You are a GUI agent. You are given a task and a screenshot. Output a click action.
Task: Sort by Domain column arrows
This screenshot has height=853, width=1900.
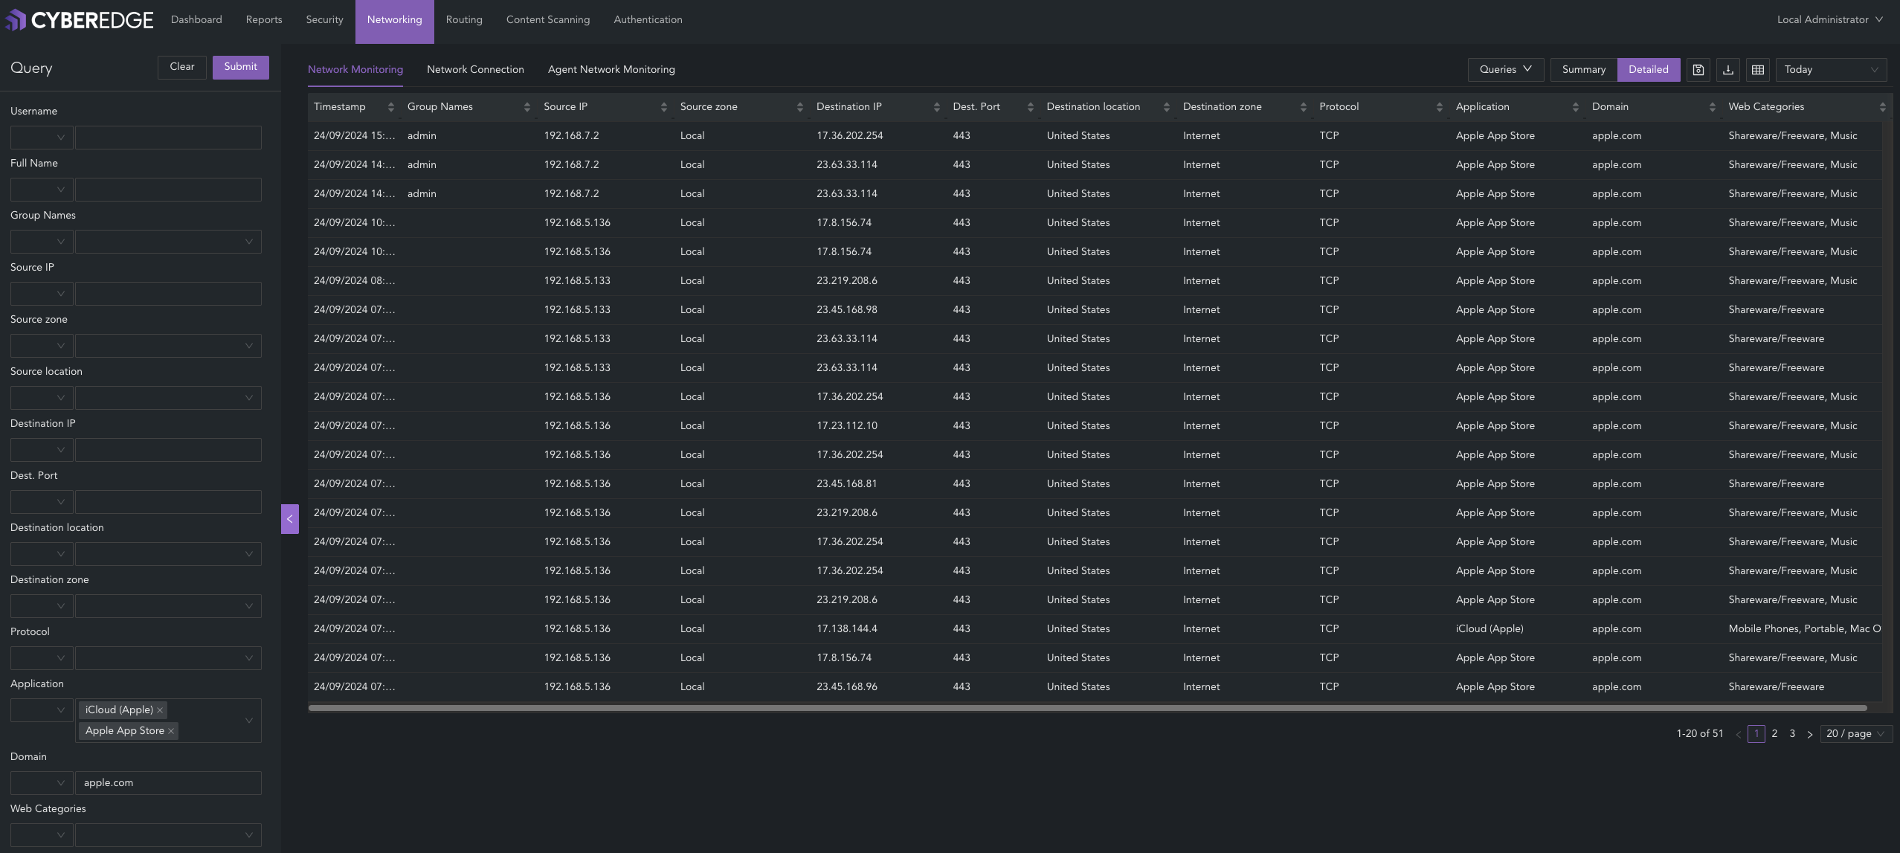(1712, 107)
